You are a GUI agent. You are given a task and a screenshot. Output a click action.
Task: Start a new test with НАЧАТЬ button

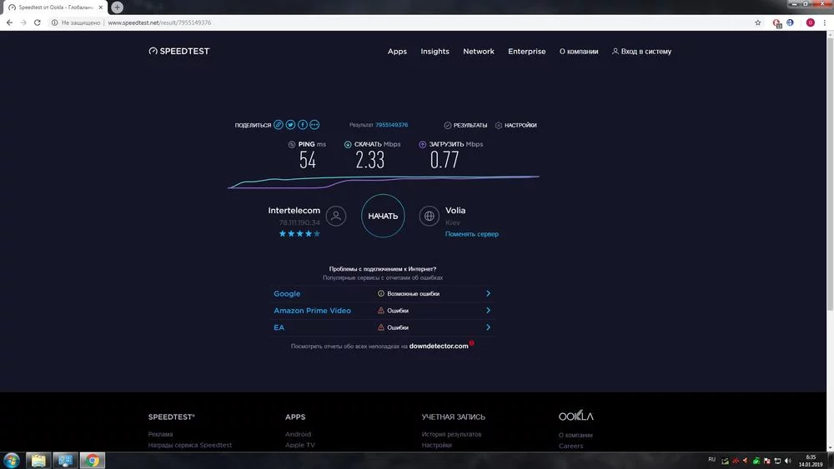[383, 216]
